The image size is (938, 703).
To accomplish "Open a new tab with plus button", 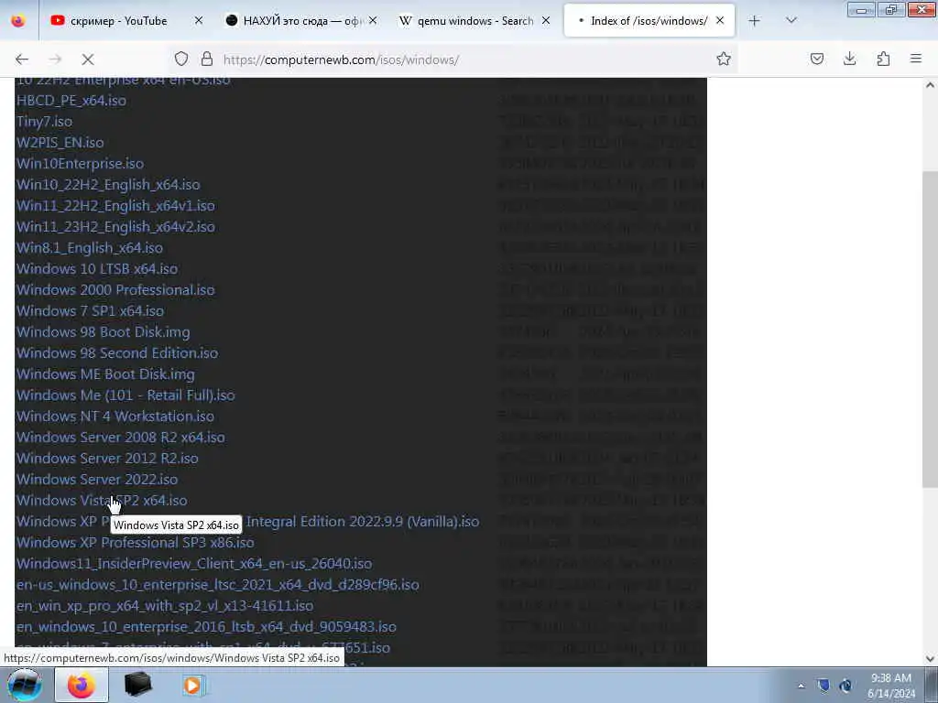I will click(755, 21).
